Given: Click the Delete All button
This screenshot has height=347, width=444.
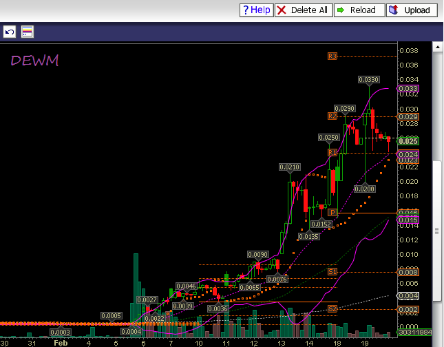Looking at the screenshot, I should tap(304, 10).
